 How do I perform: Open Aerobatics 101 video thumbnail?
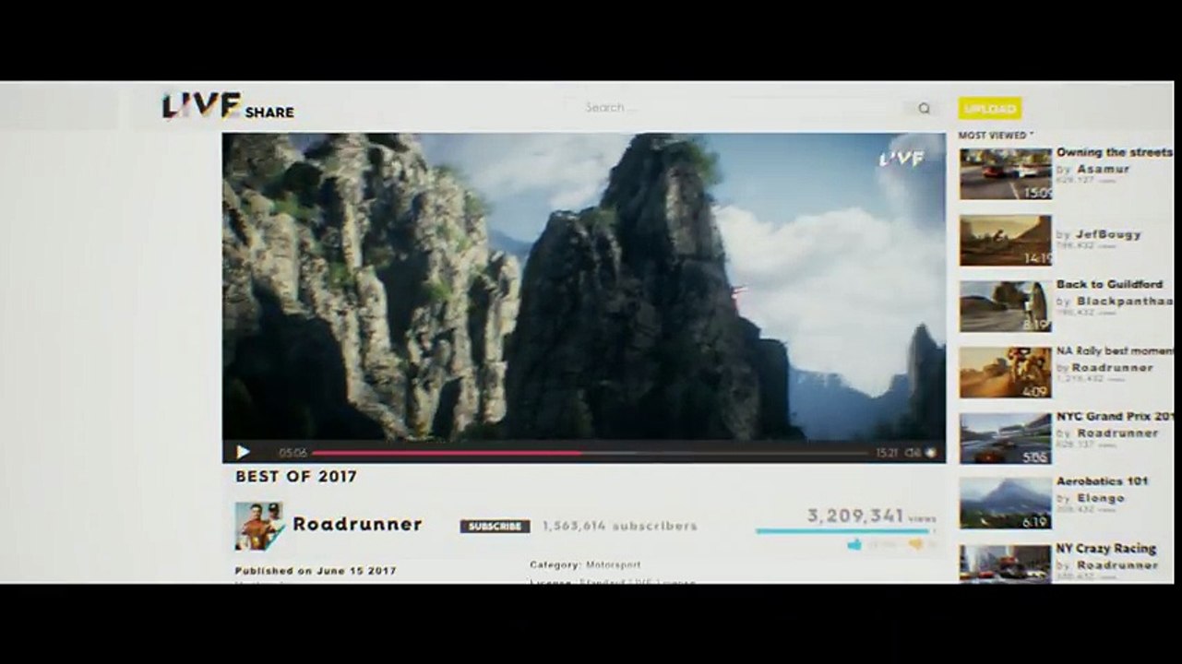[1005, 504]
